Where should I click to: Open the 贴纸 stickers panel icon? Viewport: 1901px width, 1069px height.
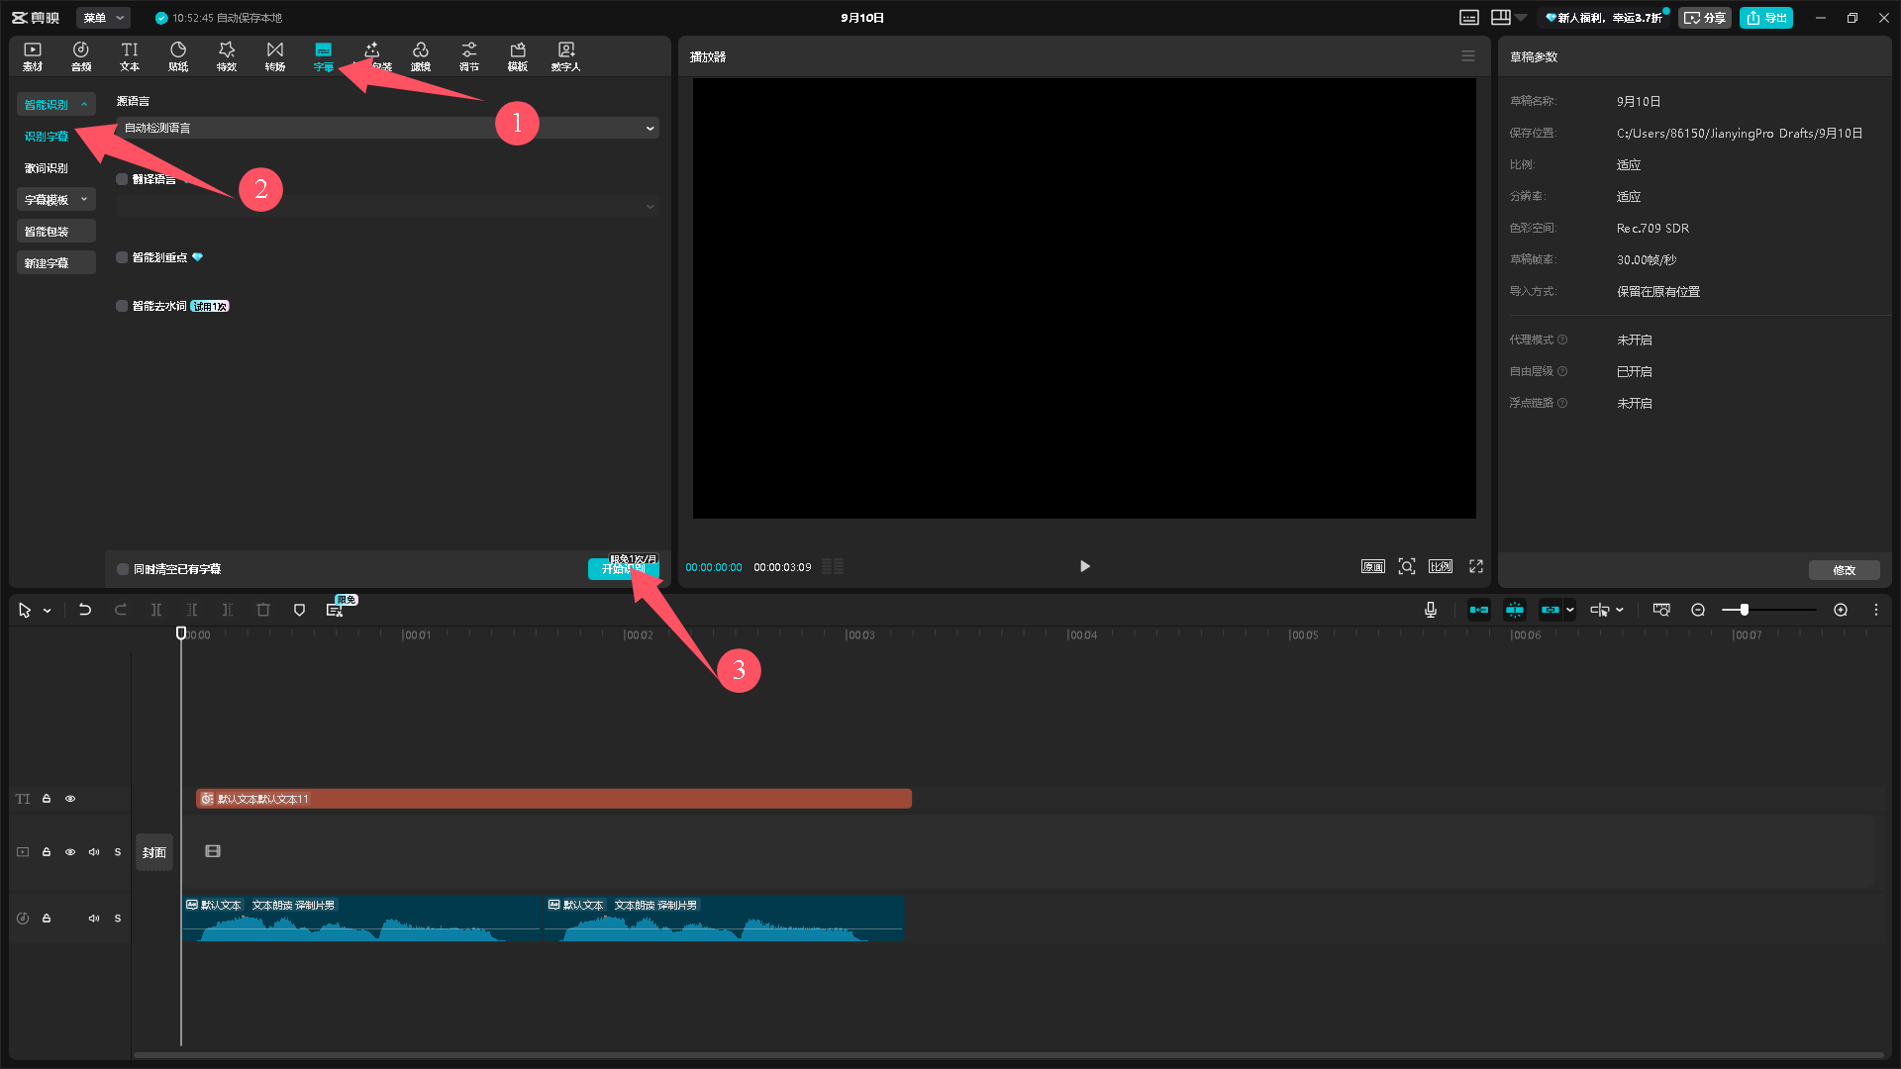[x=178, y=55]
